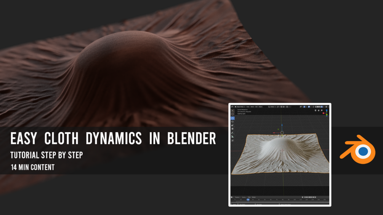Screen dimensions: 383x215
Task: Switch to solid viewport shading
Action: pos(318,107)
